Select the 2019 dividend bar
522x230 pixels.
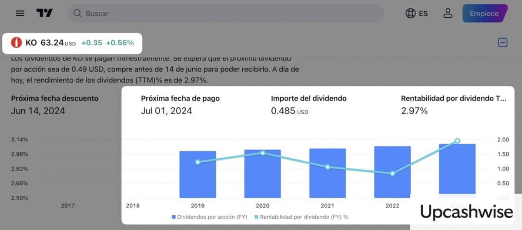click(198, 174)
